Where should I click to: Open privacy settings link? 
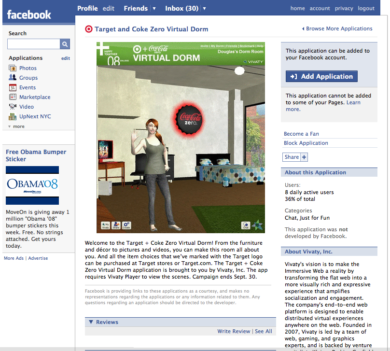pos(344,9)
